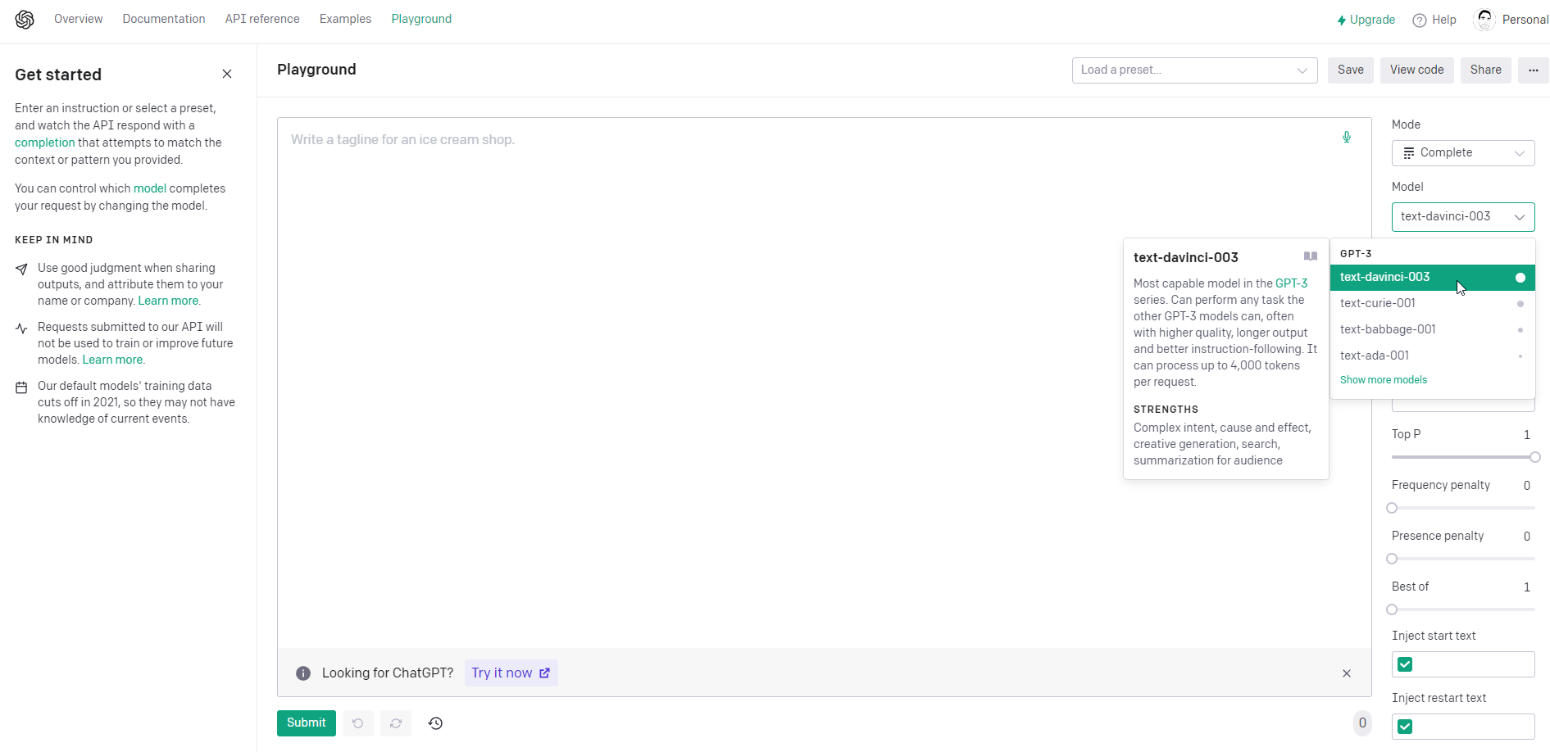Select text-ada-001 model
Viewport: 1550px width, 752px height.
1432,356
